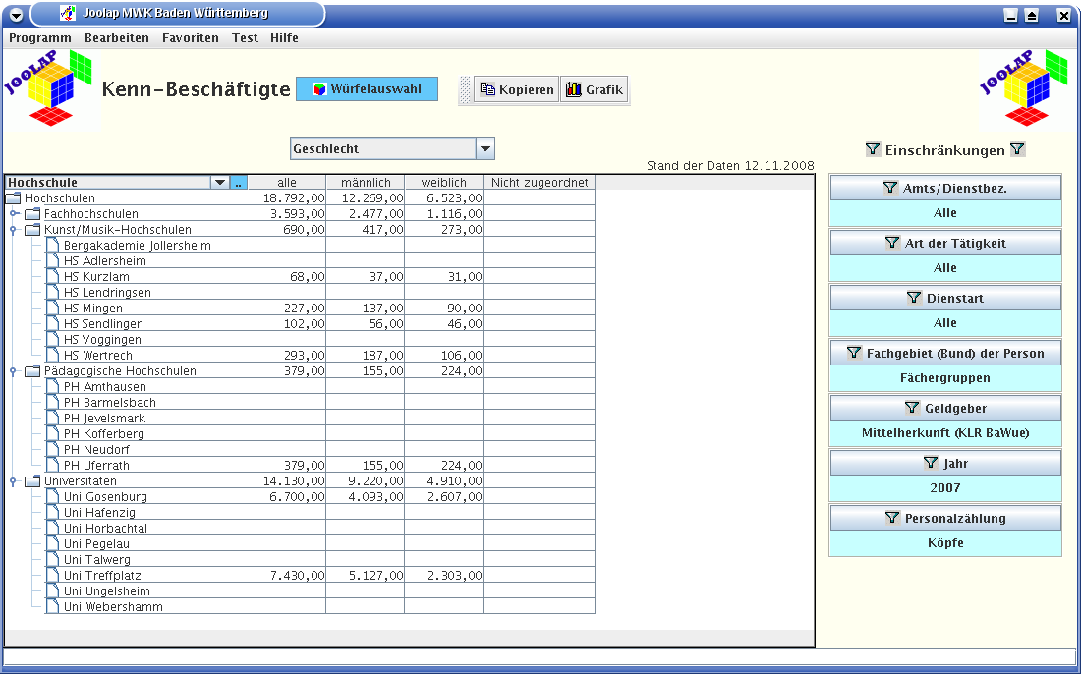Click the small blue '..' button in Hochschule header

(239, 183)
